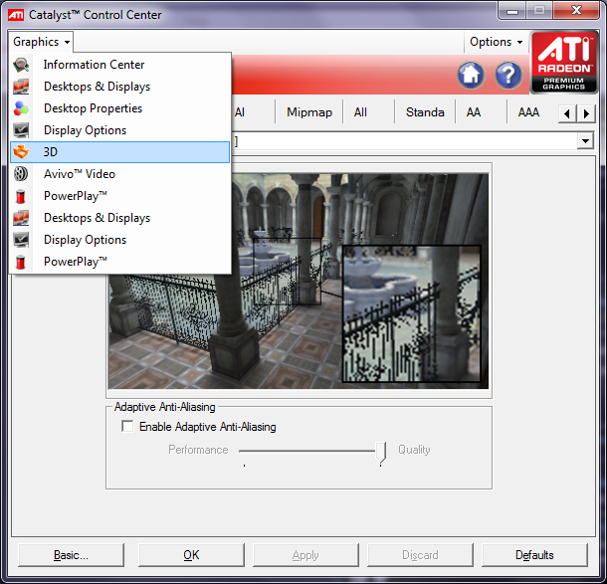Click the Desktop Properties color balls icon
The width and height of the screenshot is (607, 584).
tap(21, 108)
